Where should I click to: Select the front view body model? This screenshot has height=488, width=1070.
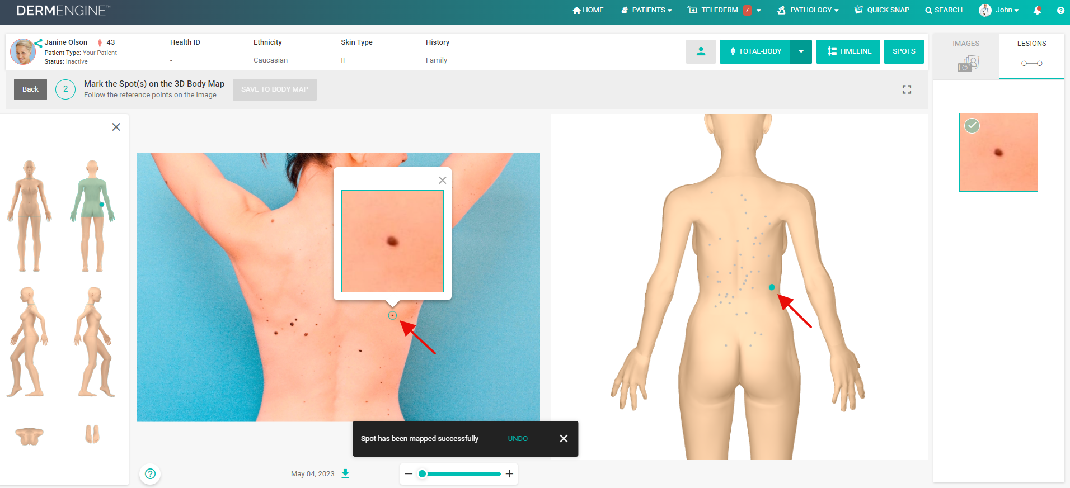pyautogui.click(x=29, y=215)
